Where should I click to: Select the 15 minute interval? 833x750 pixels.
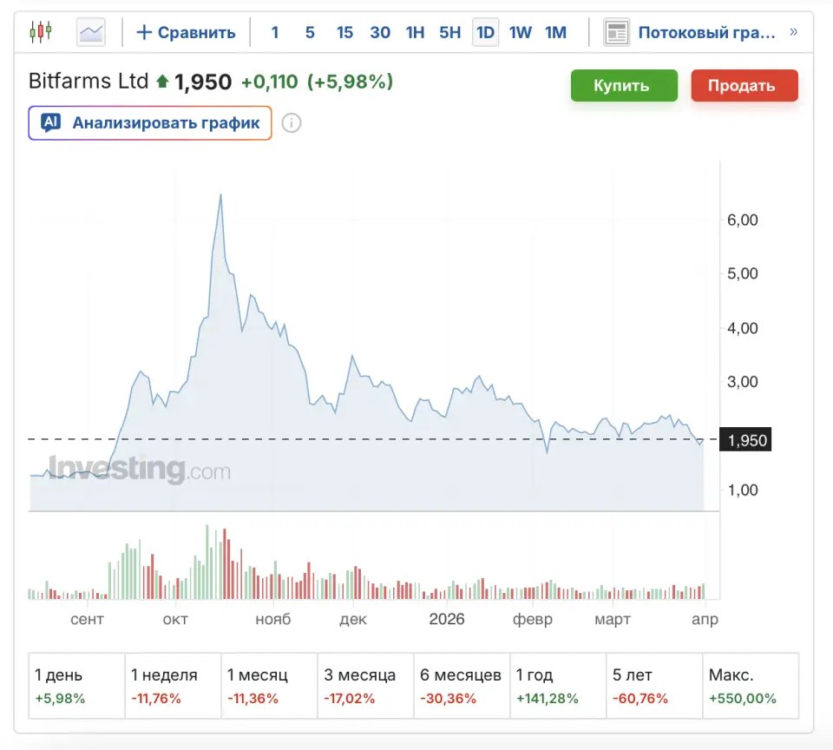344,32
